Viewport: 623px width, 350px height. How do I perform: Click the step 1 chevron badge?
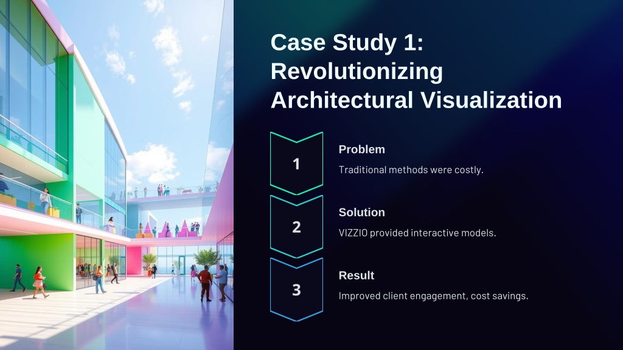pyautogui.click(x=296, y=163)
